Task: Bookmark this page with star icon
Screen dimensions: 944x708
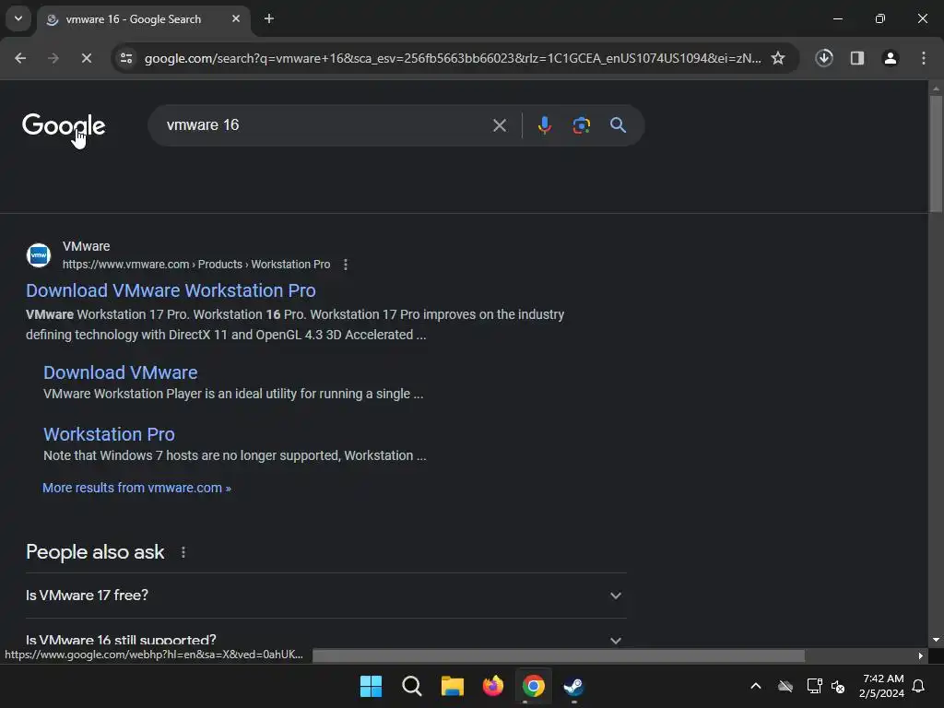Action: click(778, 58)
